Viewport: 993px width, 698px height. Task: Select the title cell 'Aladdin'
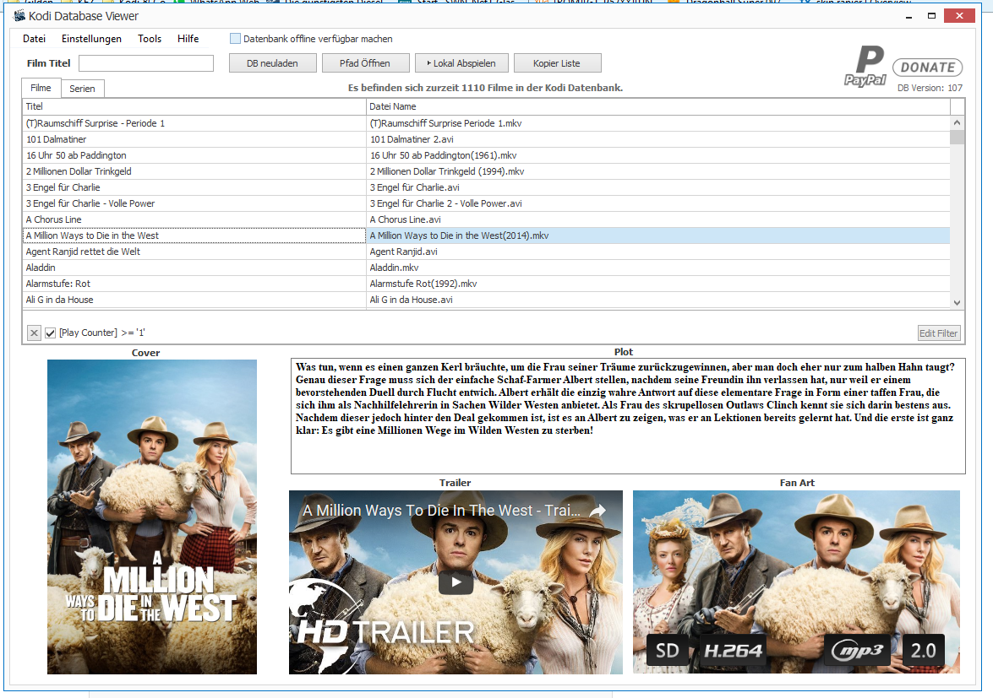(194, 268)
